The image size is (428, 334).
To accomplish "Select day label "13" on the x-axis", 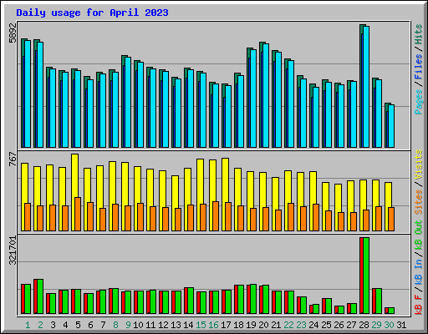I will (176, 325).
